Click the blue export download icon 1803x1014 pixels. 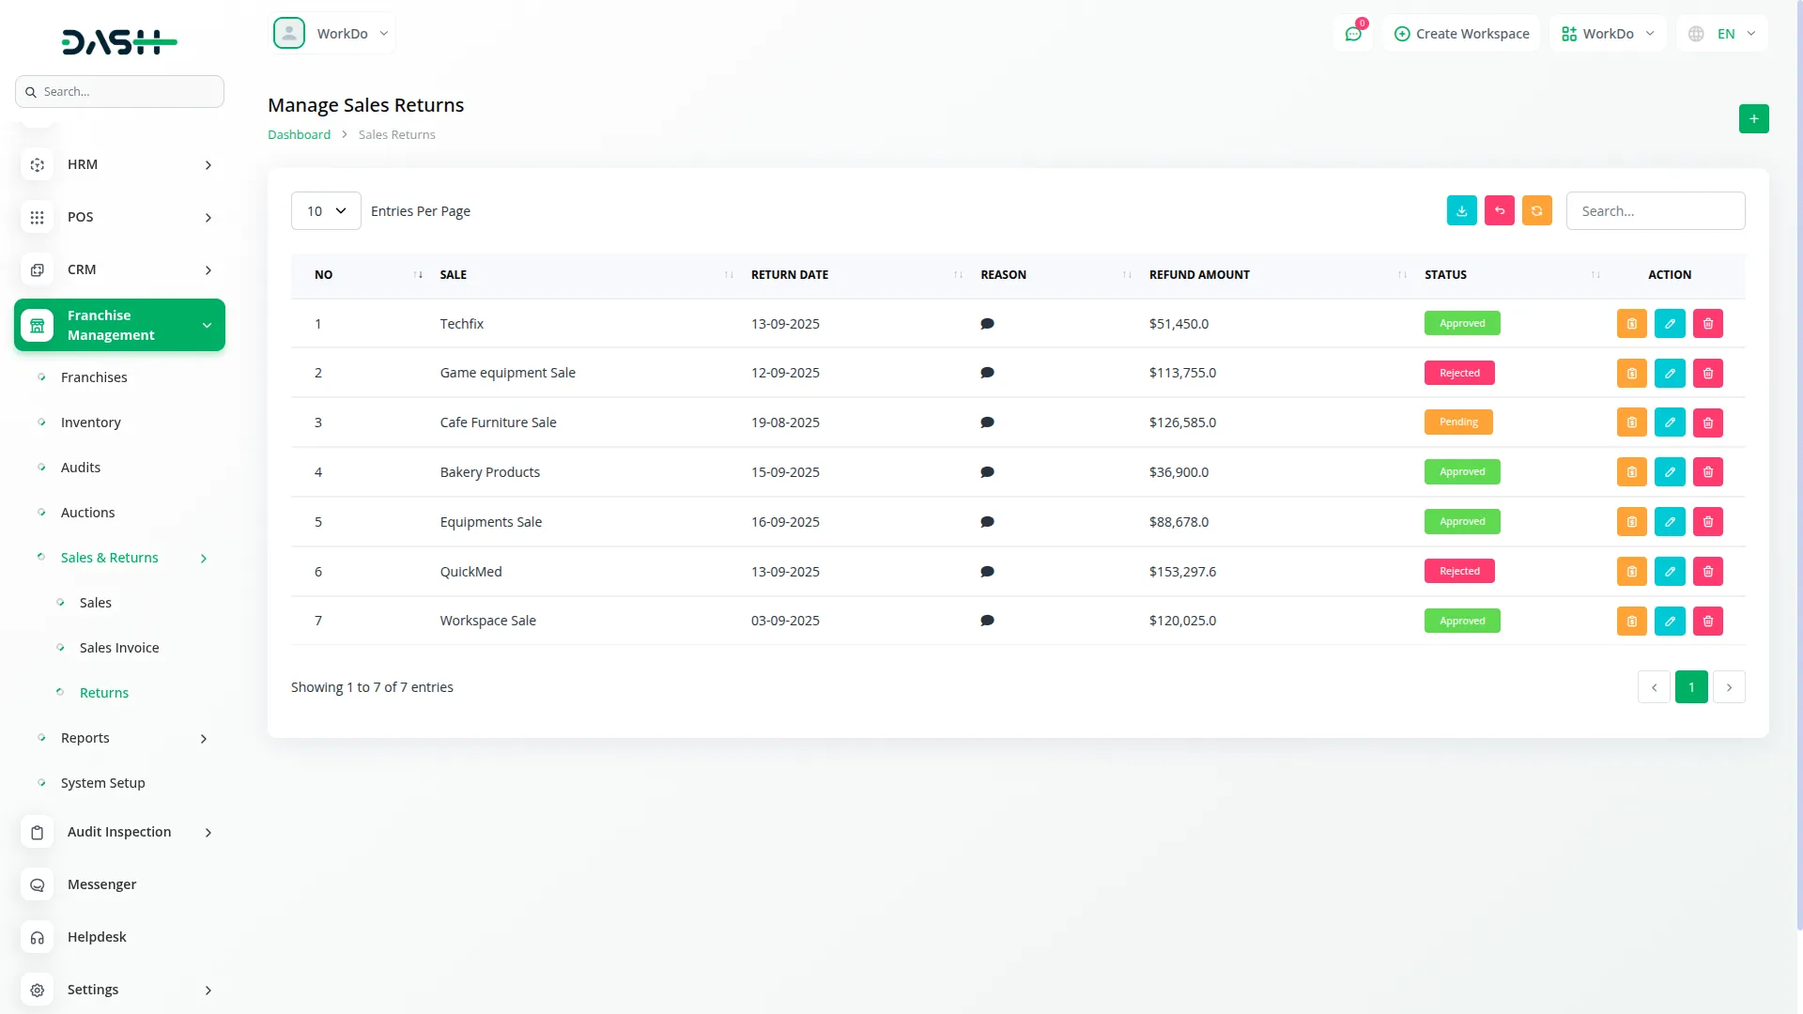click(1461, 211)
